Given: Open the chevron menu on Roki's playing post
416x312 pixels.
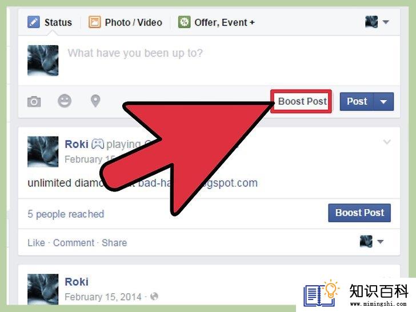Looking at the screenshot, I should [387, 142].
